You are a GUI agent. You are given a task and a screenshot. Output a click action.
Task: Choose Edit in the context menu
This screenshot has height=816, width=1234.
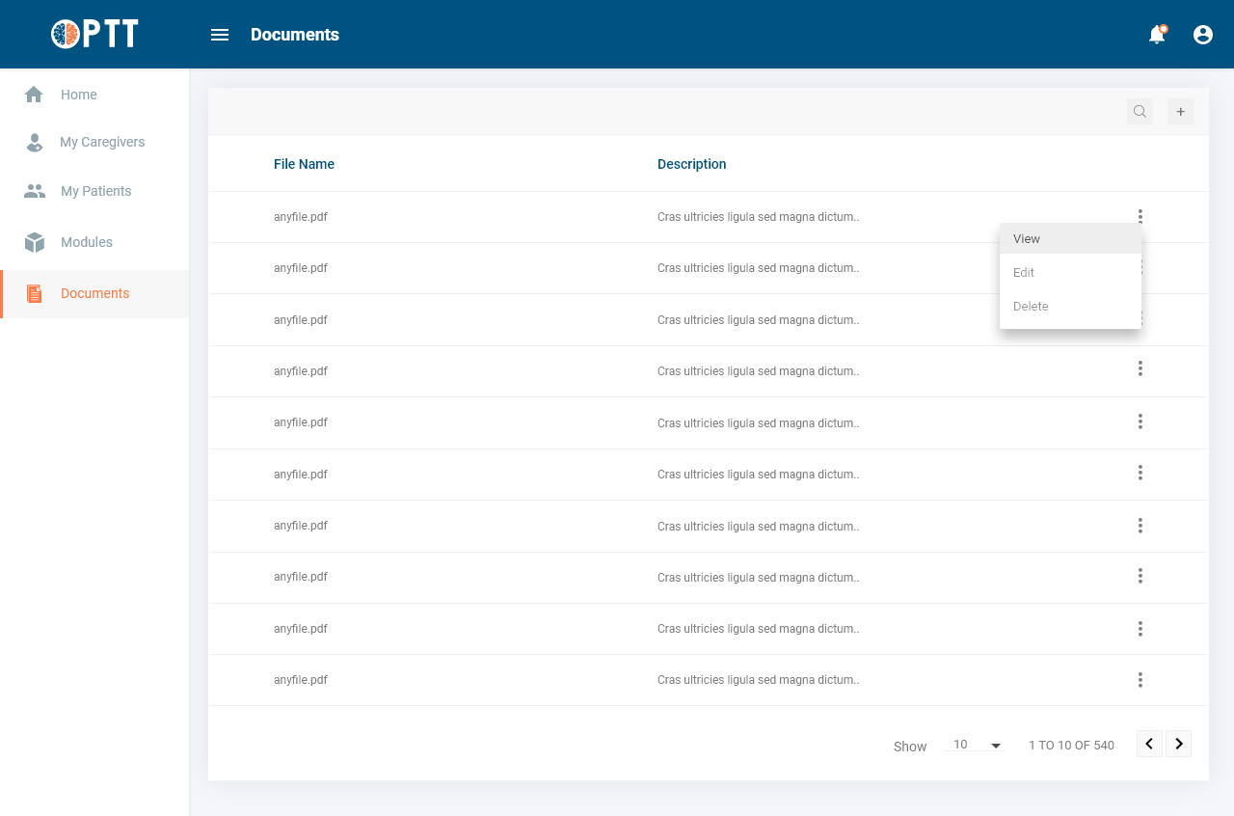click(1024, 273)
